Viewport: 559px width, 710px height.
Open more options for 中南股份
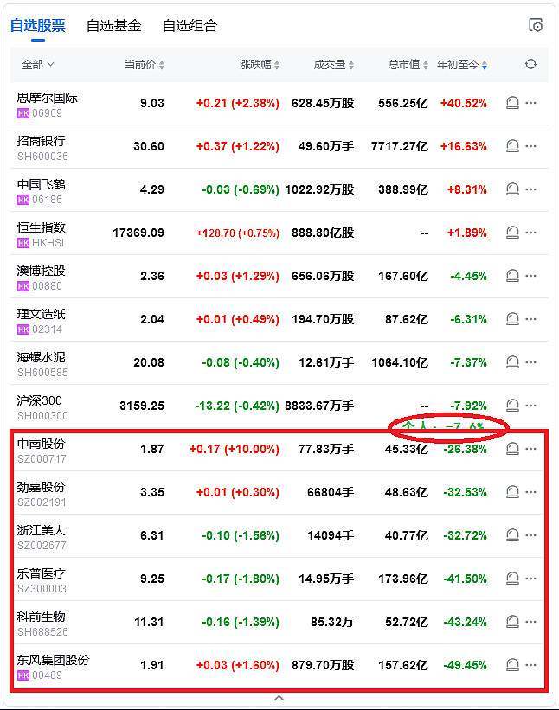coord(531,449)
